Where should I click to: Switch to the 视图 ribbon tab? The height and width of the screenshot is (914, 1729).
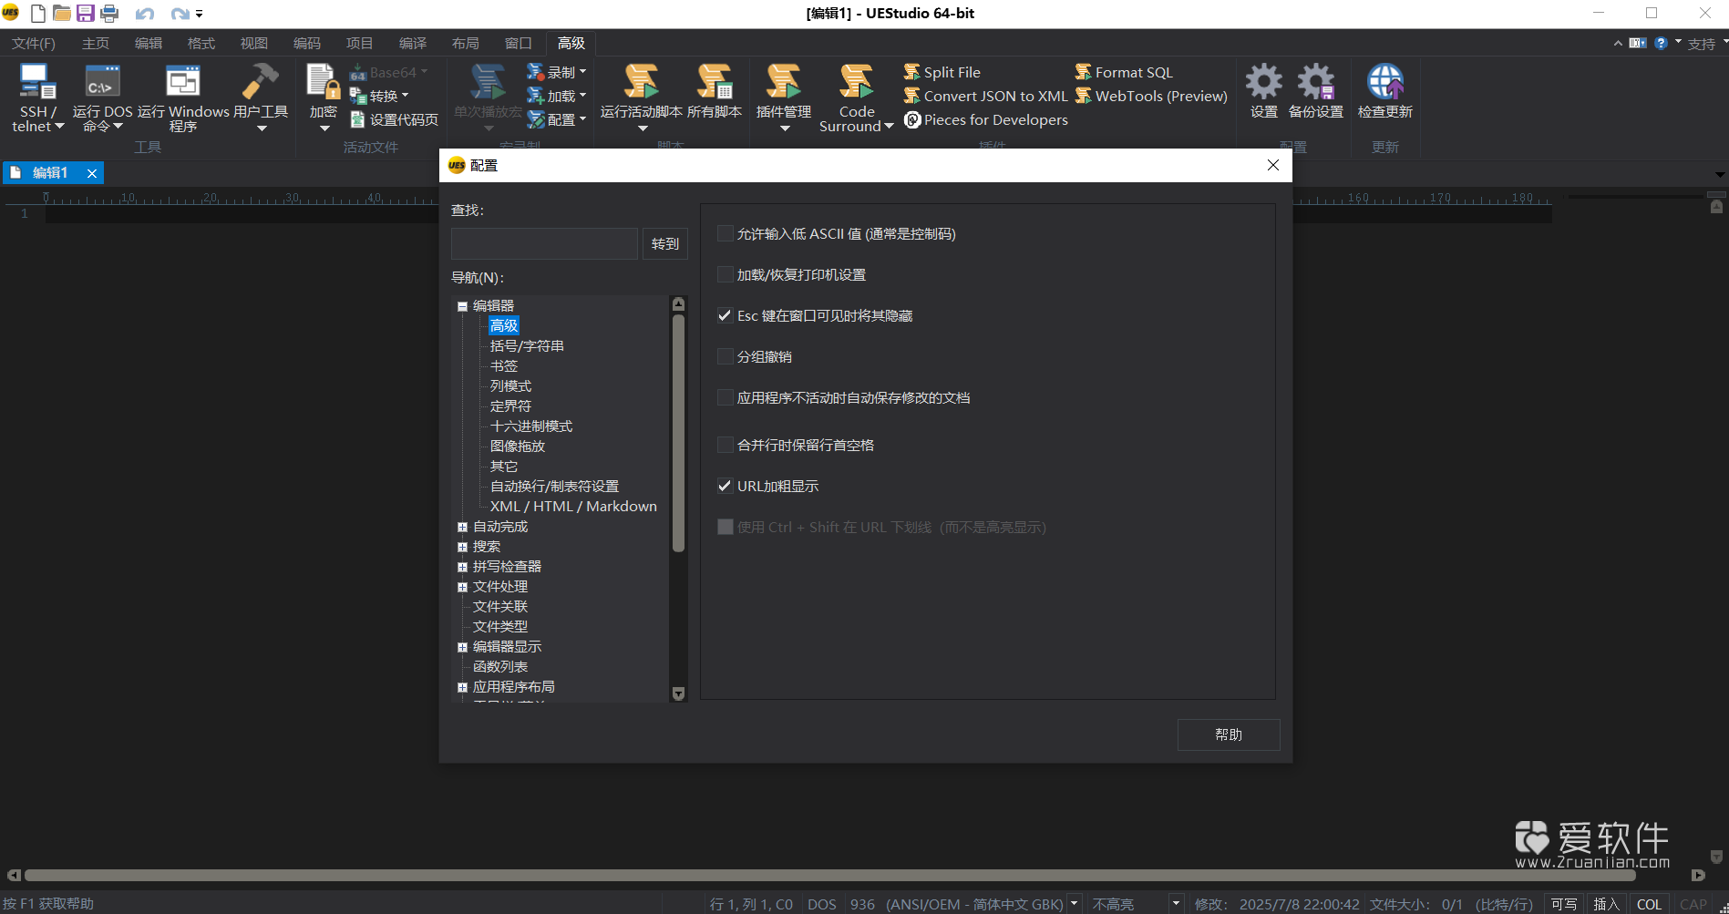(x=254, y=43)
